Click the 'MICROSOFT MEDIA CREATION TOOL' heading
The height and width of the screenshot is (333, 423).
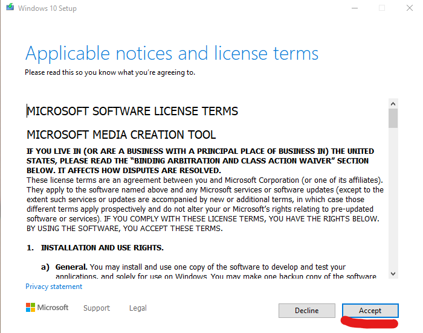[x=121, y=135]
